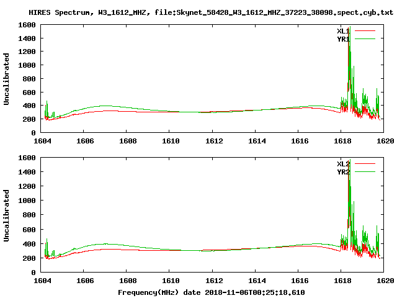Click the top plot Uncalibrated axis label

(x=6, y=79)
